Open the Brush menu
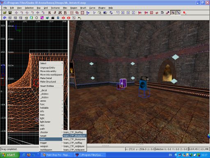 (x=83, y=8)
